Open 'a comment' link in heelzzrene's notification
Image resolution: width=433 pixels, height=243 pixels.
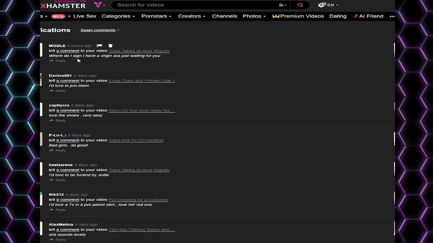click(x=68, y=170)
